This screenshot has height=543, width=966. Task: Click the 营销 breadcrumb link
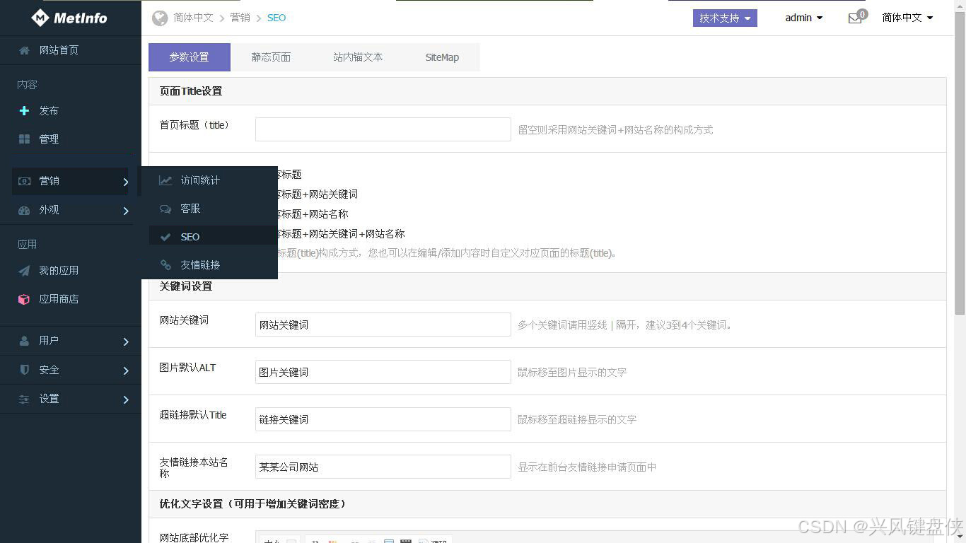point(240,18)
